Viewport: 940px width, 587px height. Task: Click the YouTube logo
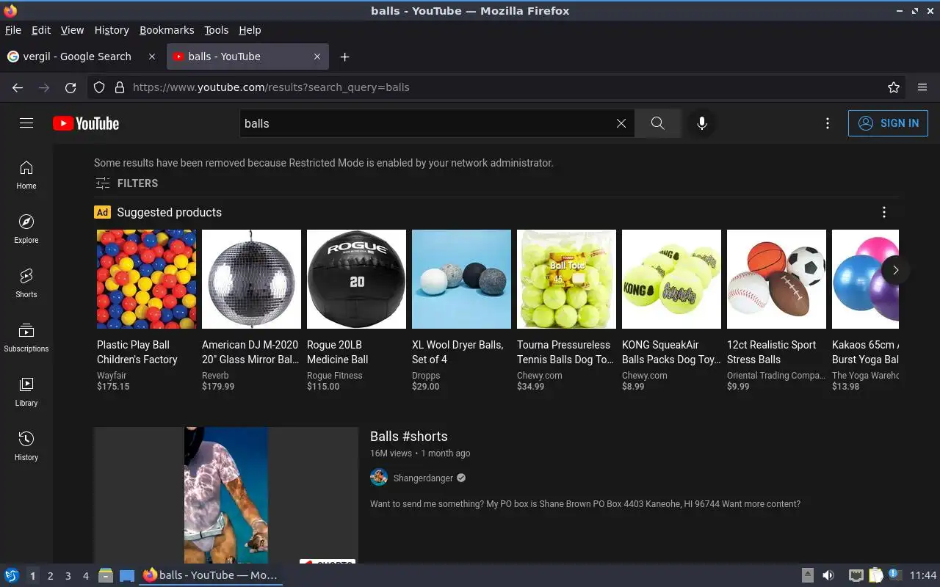(86, 123)
